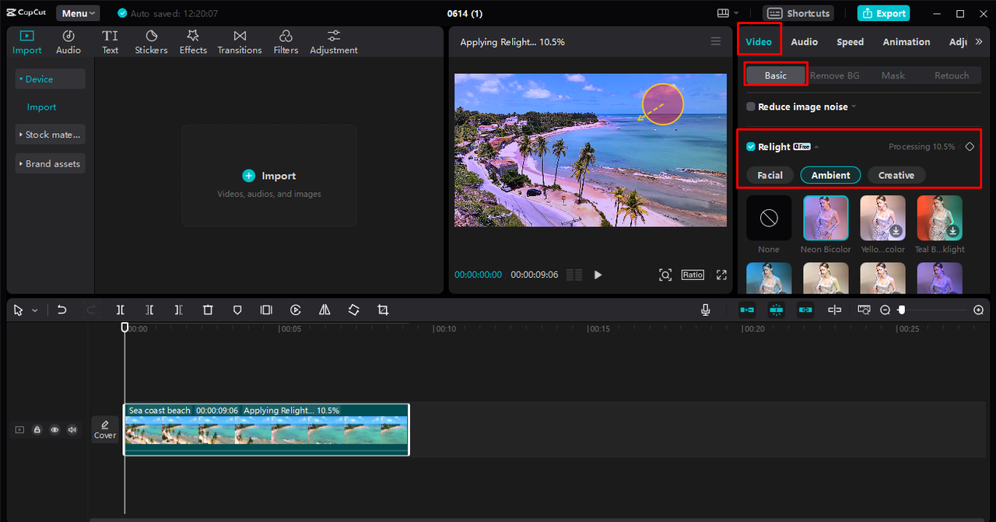
Task: Select the Creative relight button
Action: [896, 175]
